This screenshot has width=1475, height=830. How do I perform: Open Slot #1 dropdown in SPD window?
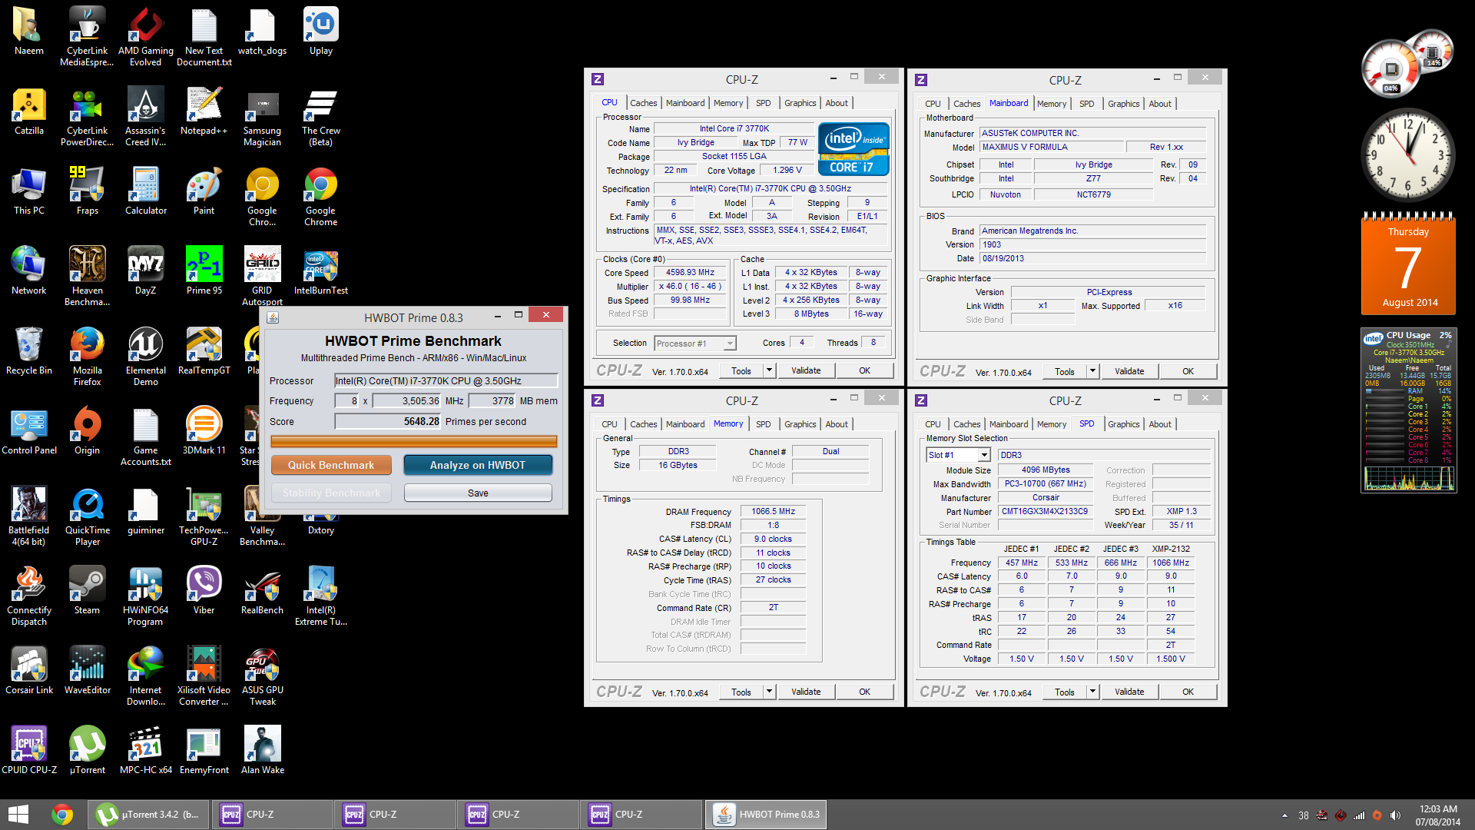(x=958, y=455)
